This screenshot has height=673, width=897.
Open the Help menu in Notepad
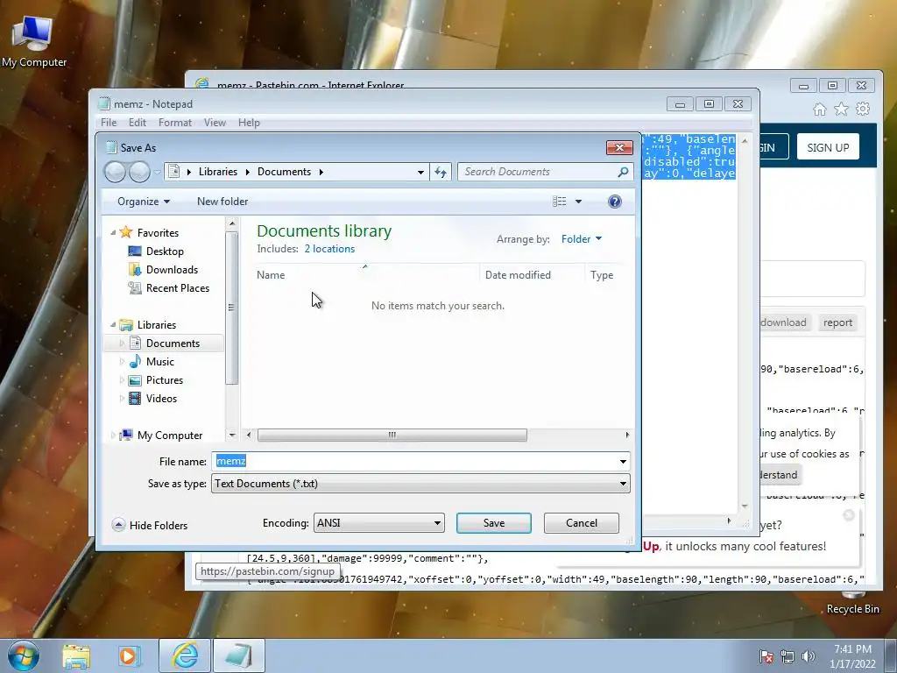(x=249, y=123)
